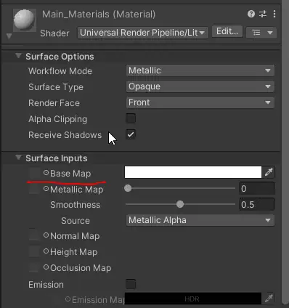Click the Smoothness value field 0.5
The width and height of the screenshot is (289, 308).
pos(257,205)
